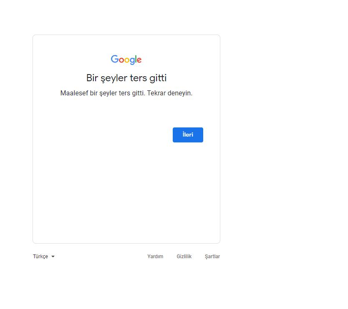This screenshot has height=309, width=348.
Task: Click the word Maalesef in the message
Action: coord(74,93)
